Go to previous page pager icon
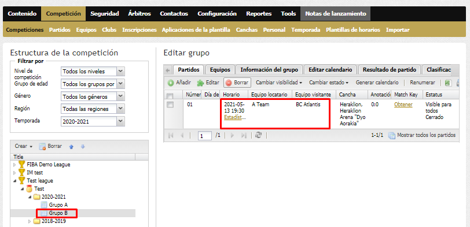Image resolution: width=470 pixels, height=227 pixels. 182,135
